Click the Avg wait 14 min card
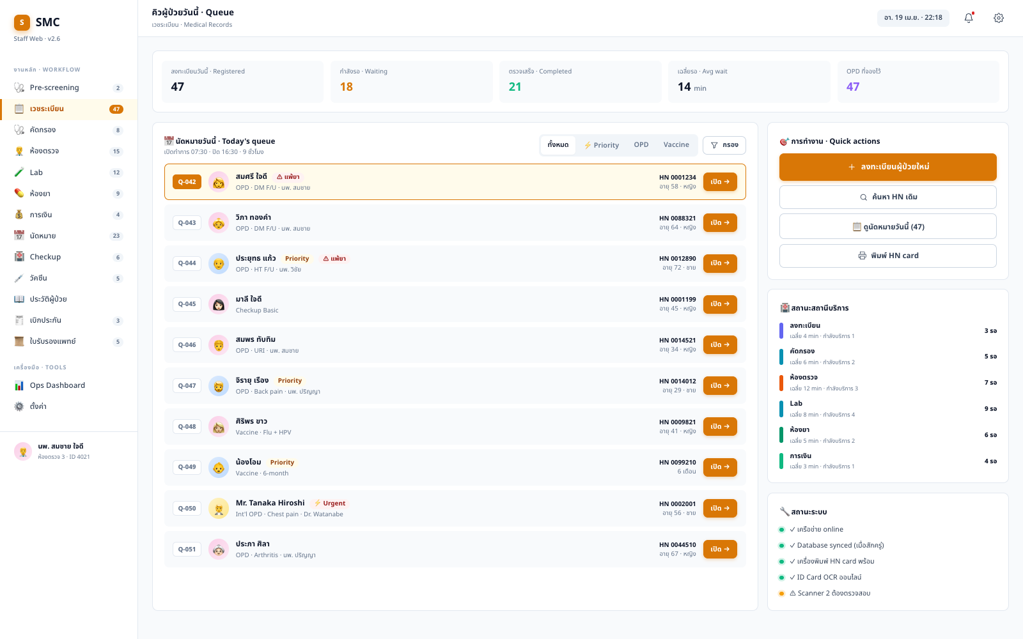 point(749,82)
